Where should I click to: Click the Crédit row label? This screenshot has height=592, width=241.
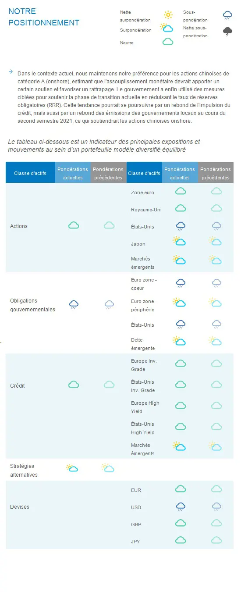coord(18,386)
